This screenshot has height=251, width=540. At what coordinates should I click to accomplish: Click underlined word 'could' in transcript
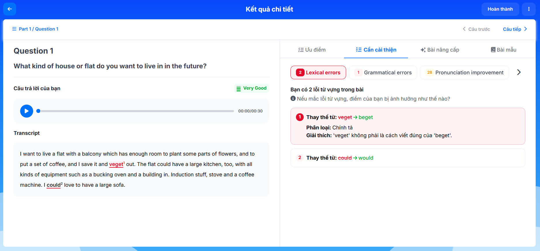(54, 185)
